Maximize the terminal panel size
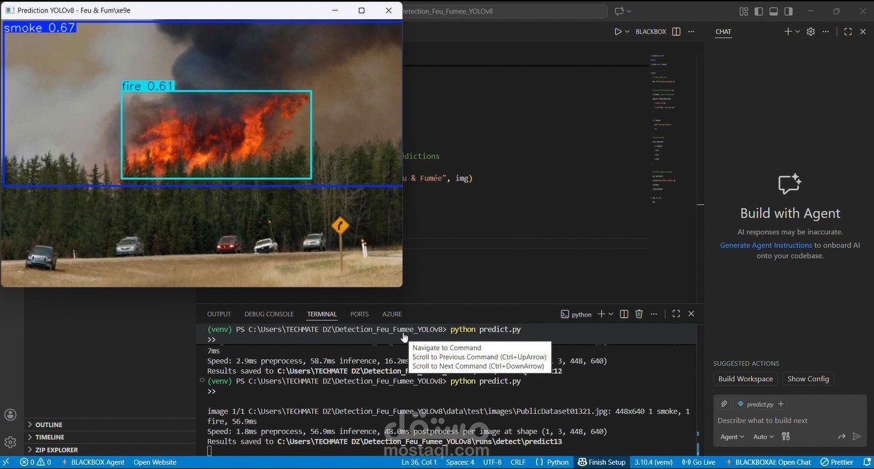Image resolution: width=874 pixels, height=469 pixels. pos(675,314)
